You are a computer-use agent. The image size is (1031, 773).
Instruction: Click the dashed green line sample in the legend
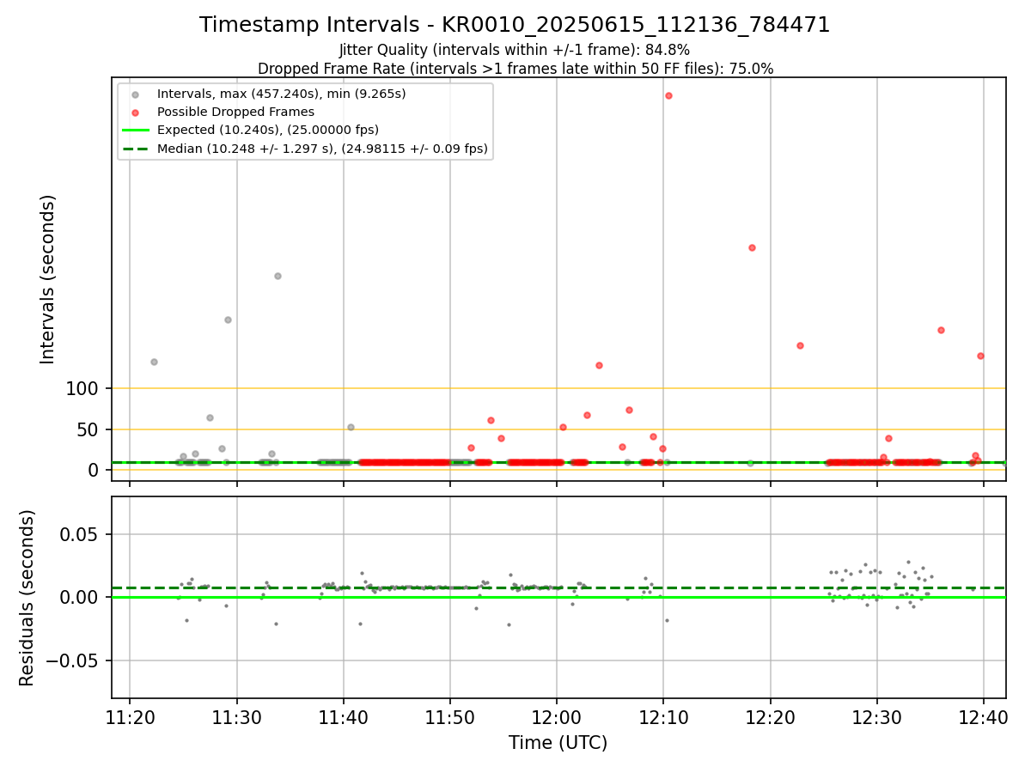click(x=135, y=149)
